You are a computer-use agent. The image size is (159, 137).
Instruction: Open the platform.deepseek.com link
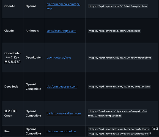62,87
